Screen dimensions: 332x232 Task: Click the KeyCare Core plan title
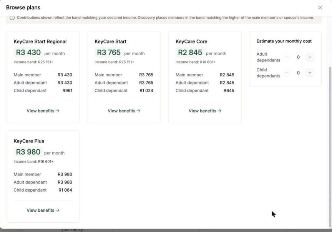[x=191, y=41]
